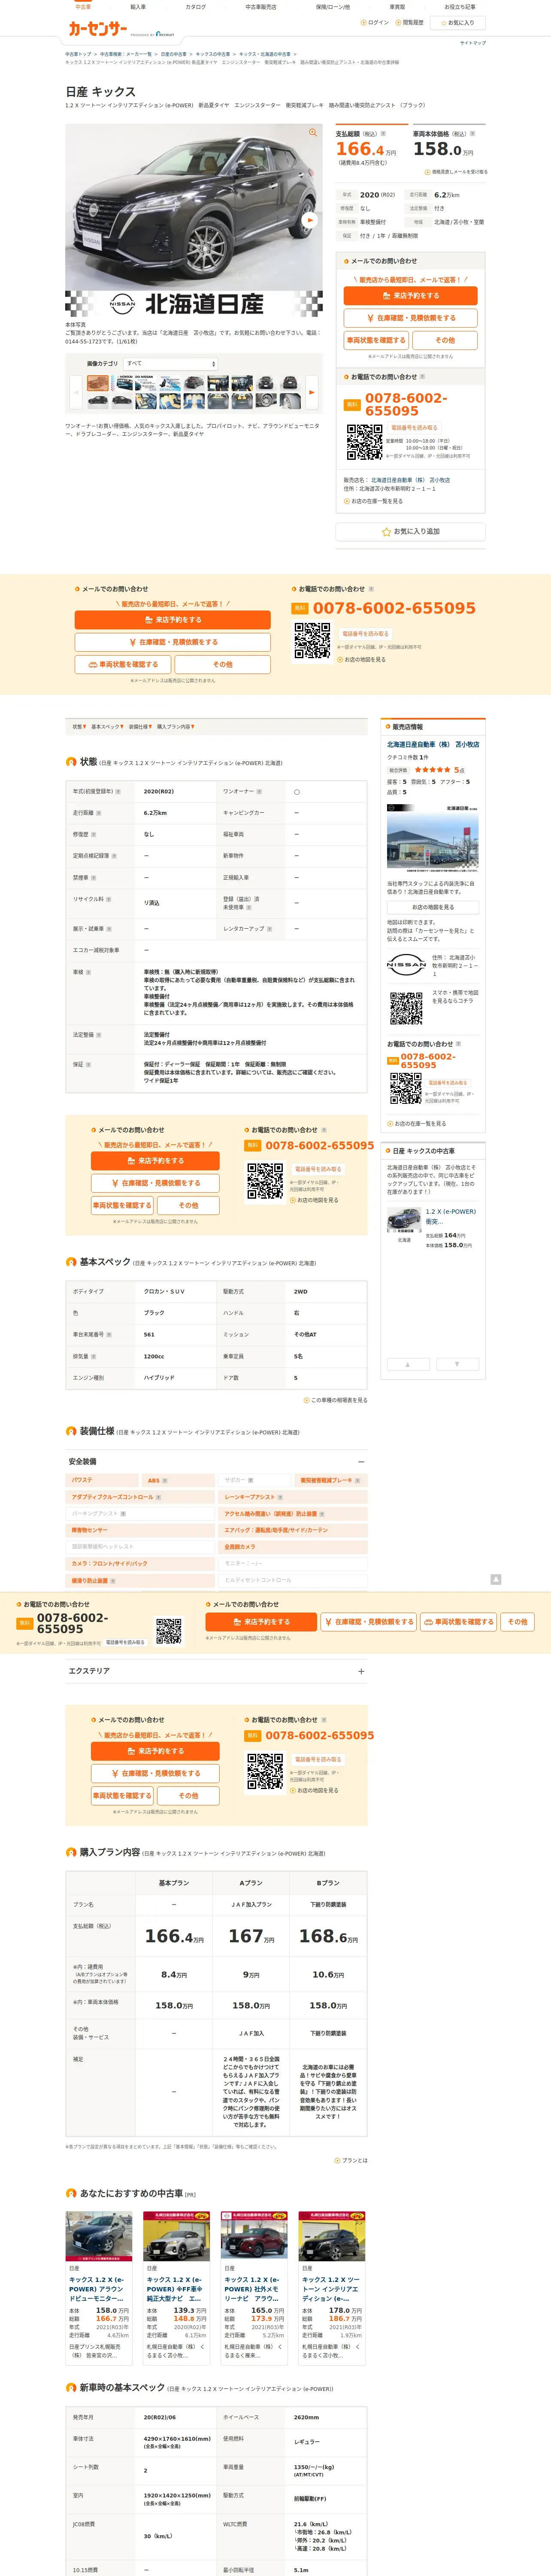Open the 輸入車 top navigation tab
The height and width of the screenshot is (2576, 551).
[138, 7]
